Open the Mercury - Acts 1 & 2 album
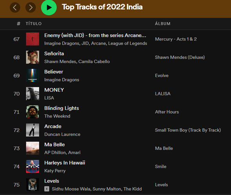Image resolution: width=231 pixels, height=195 pixels. point(176,39)
